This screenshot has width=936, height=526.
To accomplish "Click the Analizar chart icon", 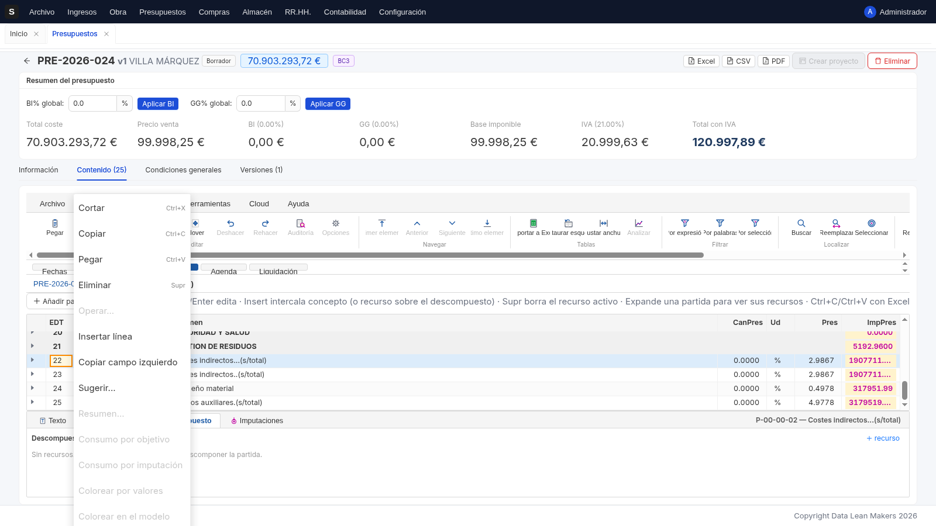I will pos(639,223).
